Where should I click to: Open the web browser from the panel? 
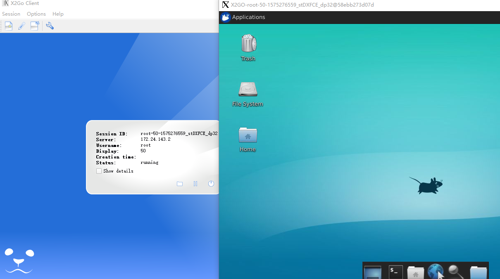click(x=435, y=272)
